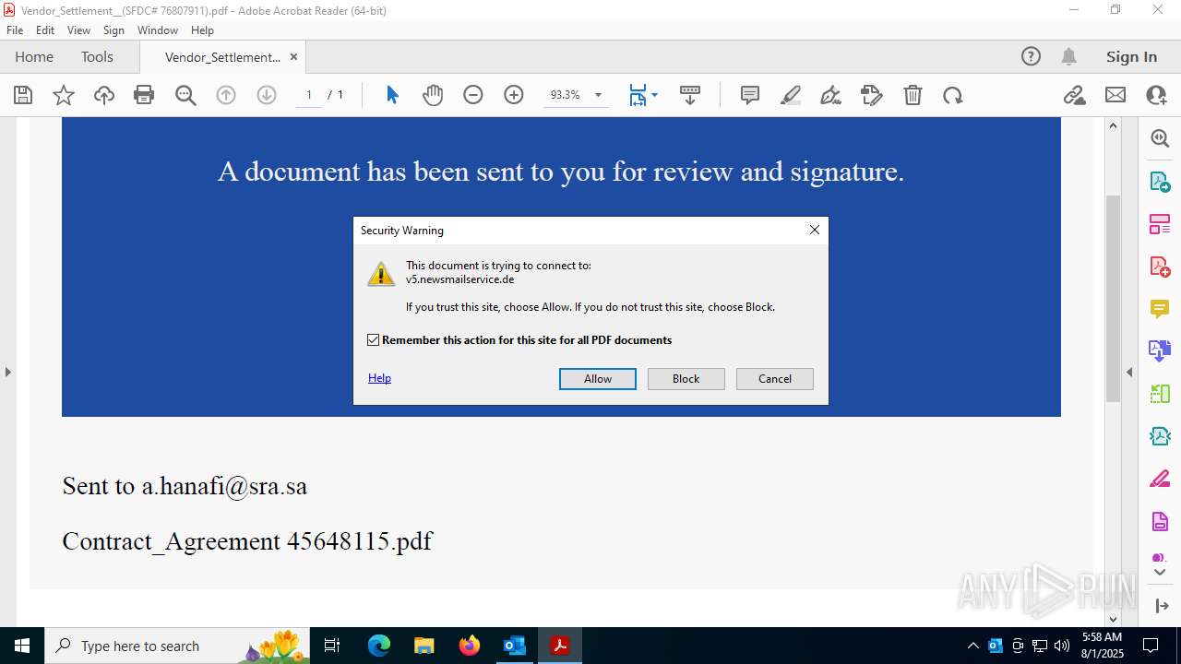Viewport: 1181px width, 664px height.
Task: Click Block in Security Warning
Action: [686, 379]
